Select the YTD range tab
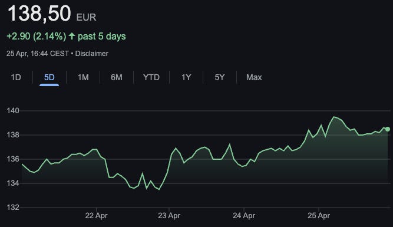This screenshot has width=393, height=227. click(151, 77)
